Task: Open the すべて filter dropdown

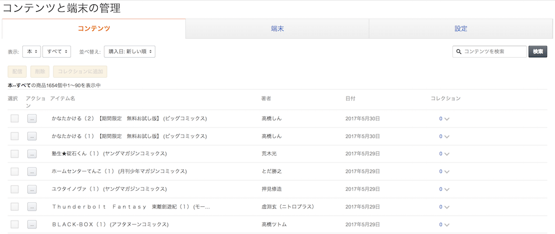Action: pyautogui.click(x=57, y=52)
